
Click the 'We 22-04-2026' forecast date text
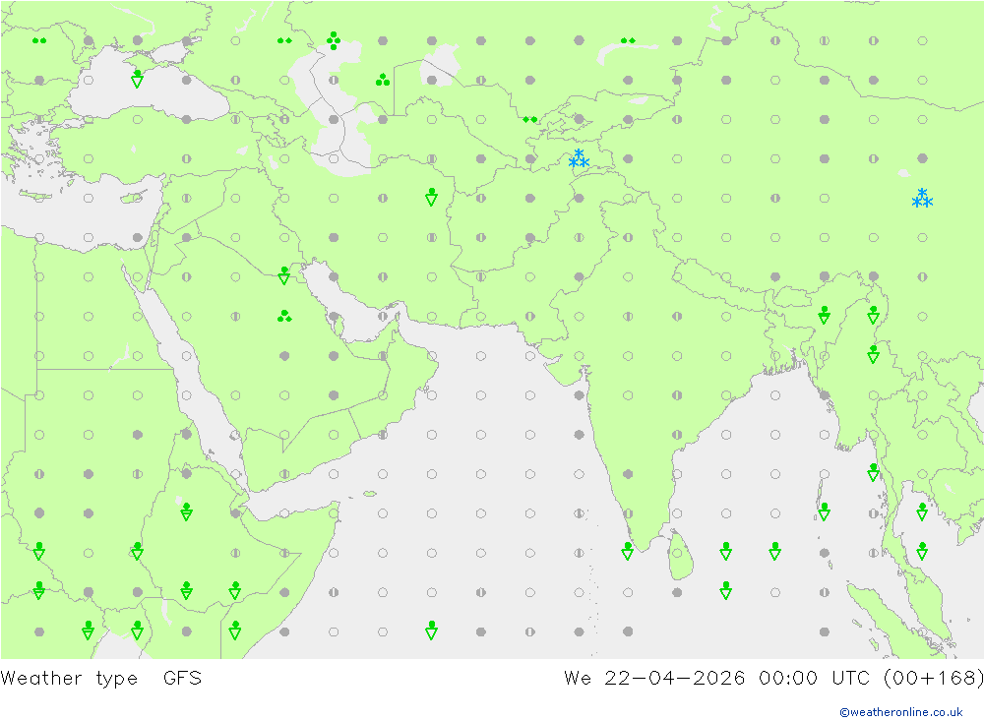tap(654, 679)
